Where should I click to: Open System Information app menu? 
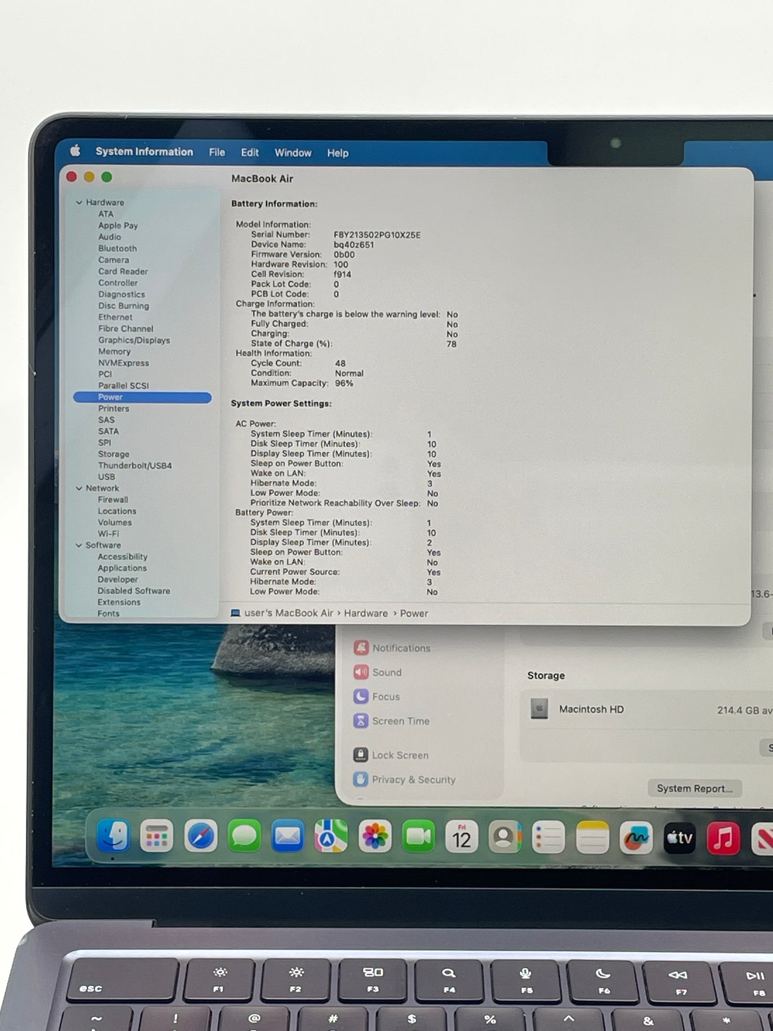pos(144,151)
